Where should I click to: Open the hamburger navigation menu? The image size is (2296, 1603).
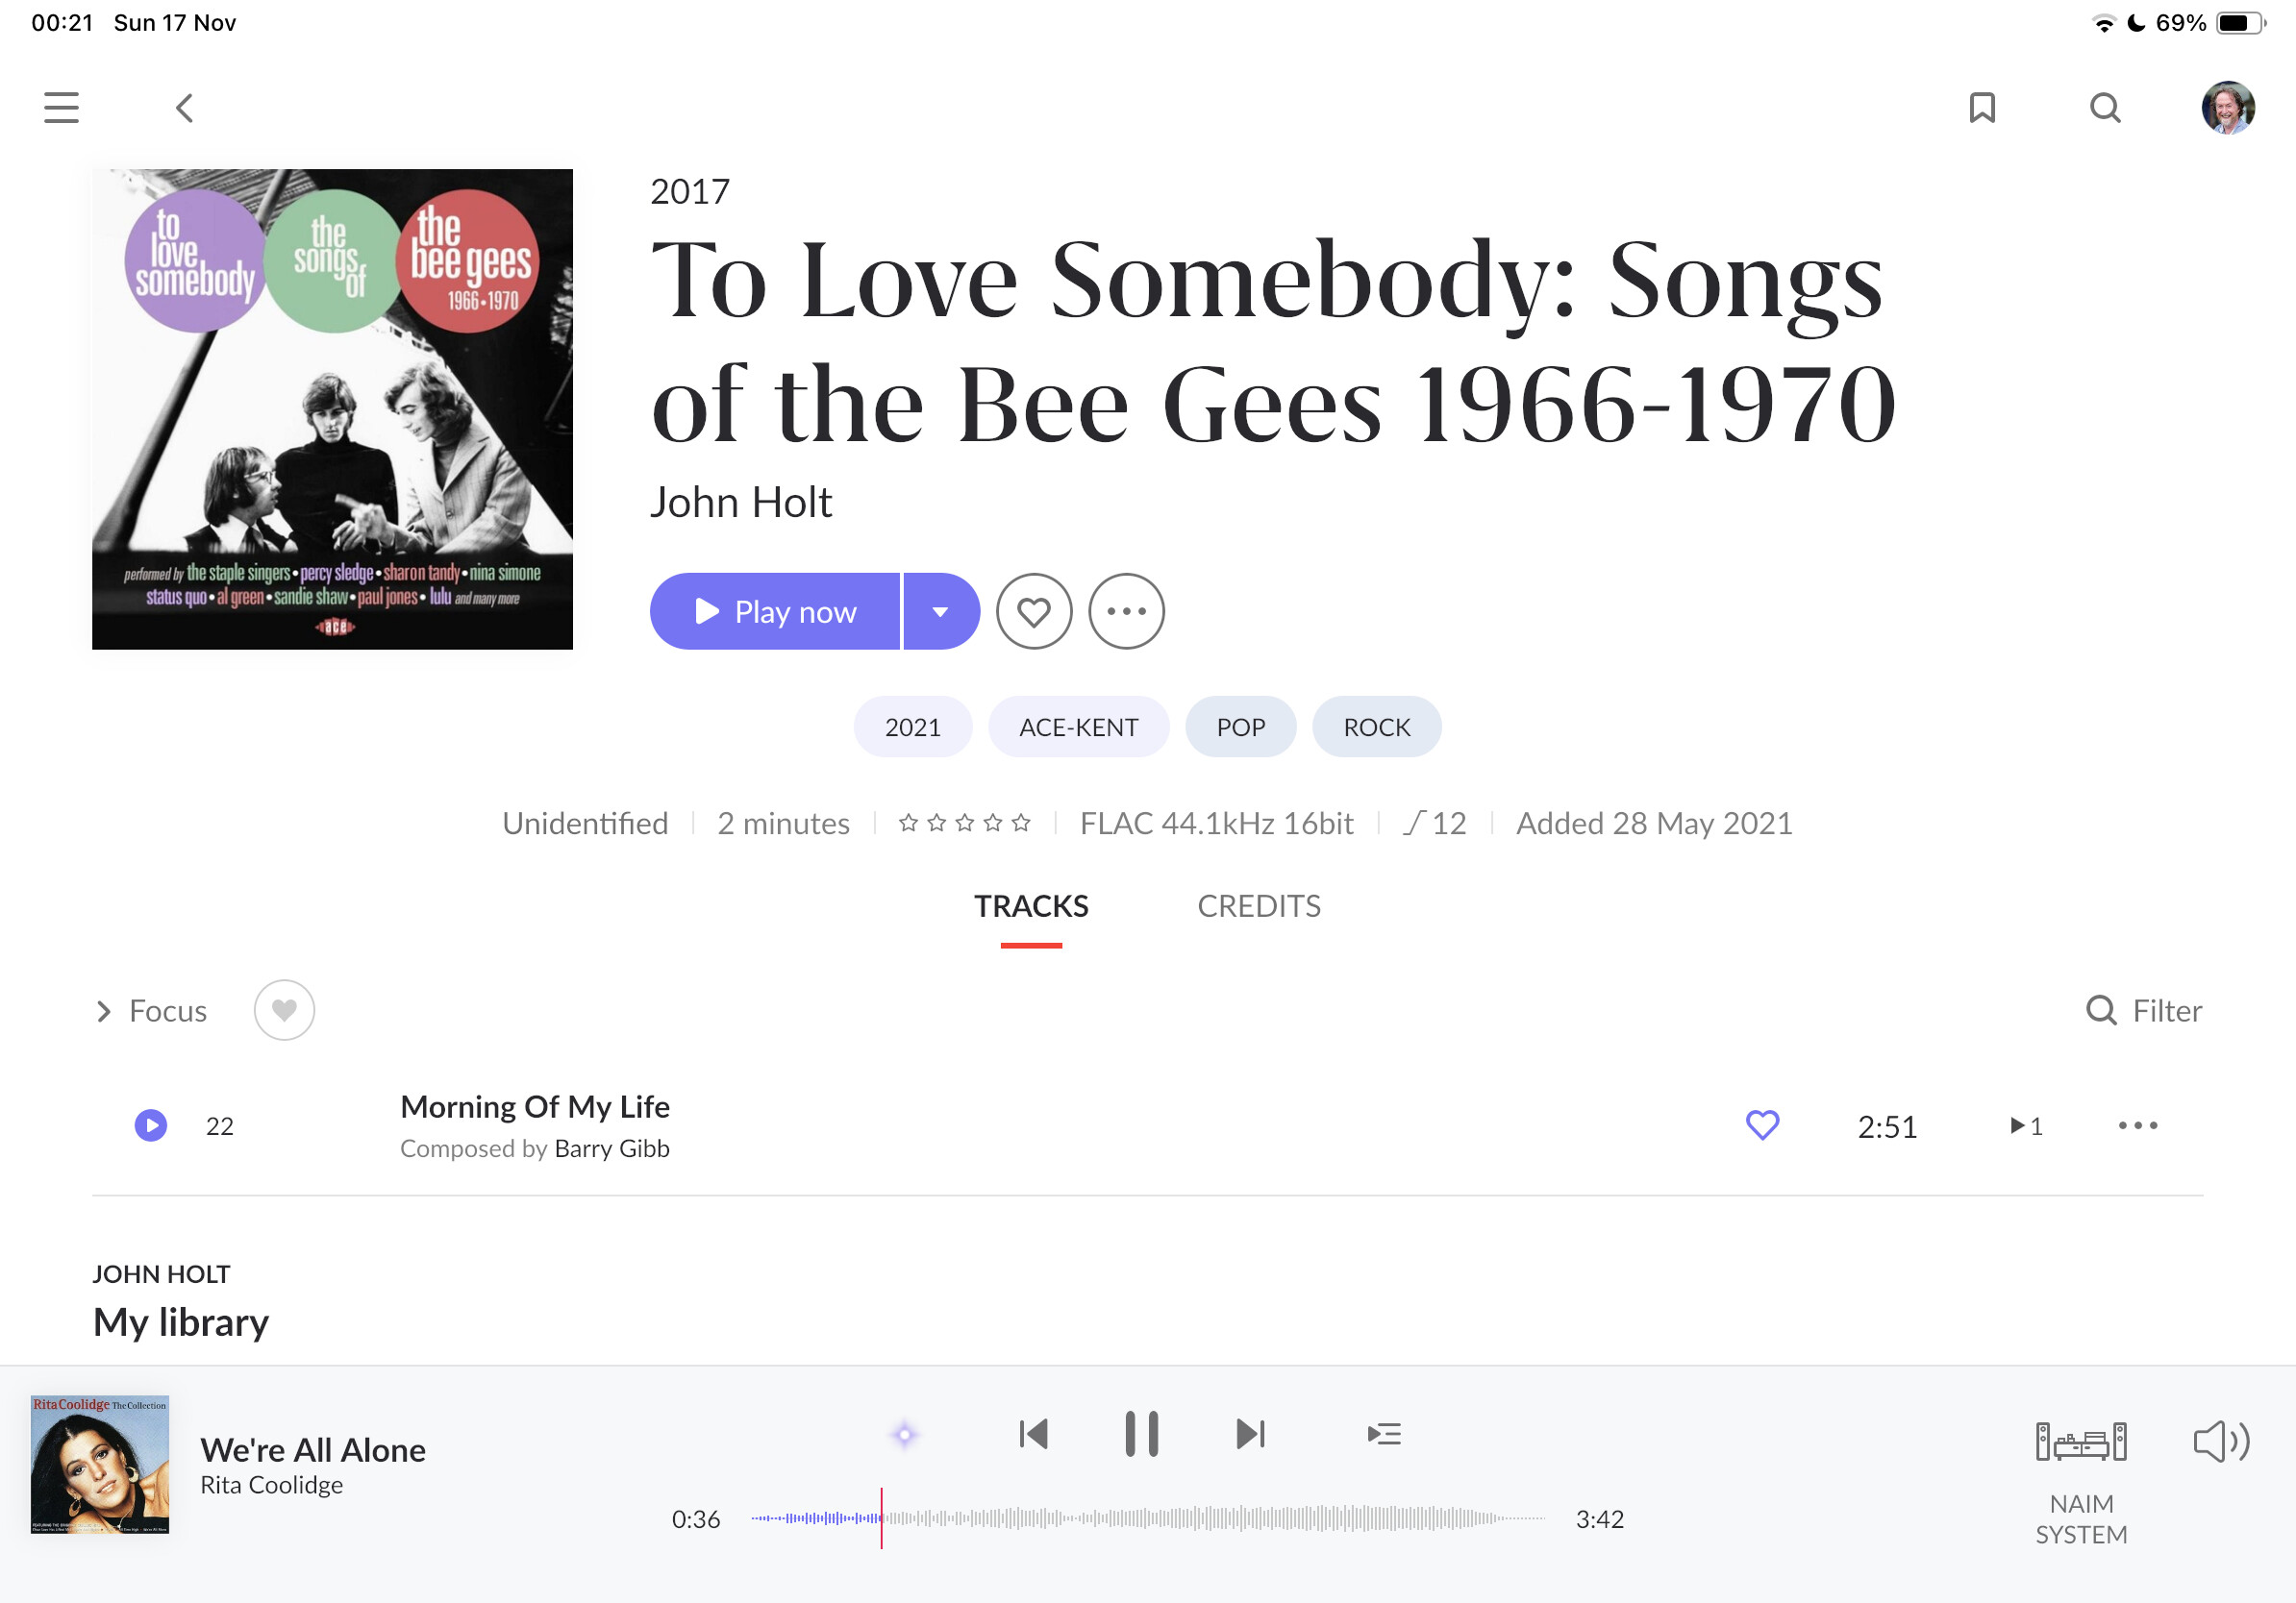tap(61, 108)
